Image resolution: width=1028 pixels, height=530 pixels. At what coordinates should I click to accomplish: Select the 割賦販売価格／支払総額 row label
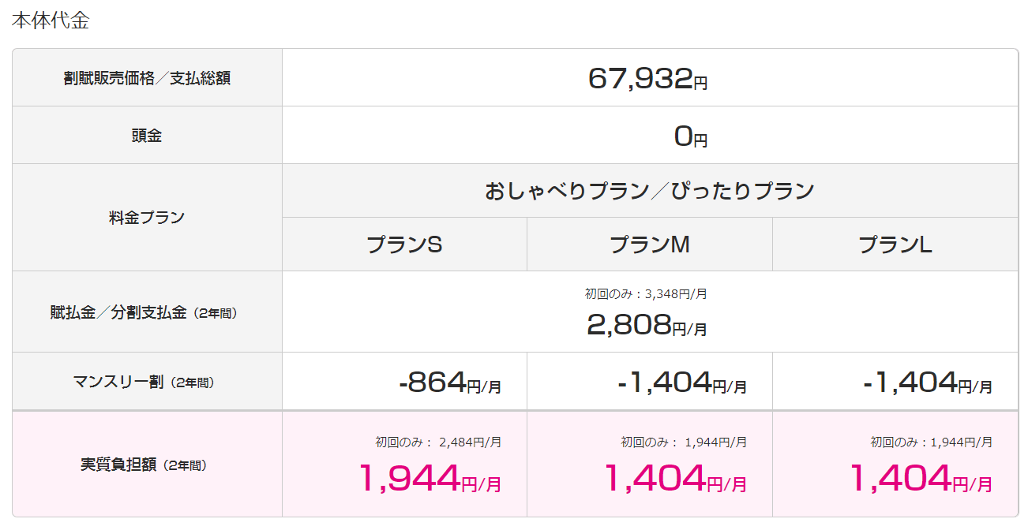[x=147, y=78]
